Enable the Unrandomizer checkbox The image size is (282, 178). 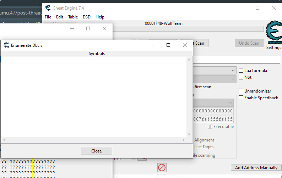(x=241, y=91)
